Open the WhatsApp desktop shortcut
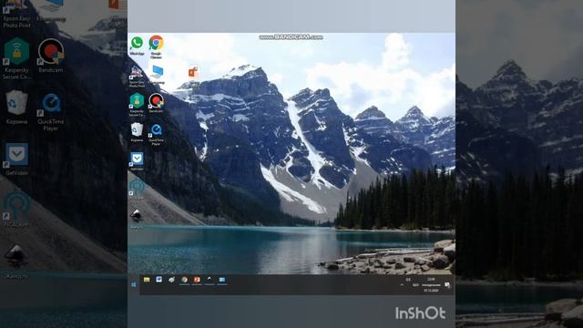The image size is (583, 328). pos(137,46)
